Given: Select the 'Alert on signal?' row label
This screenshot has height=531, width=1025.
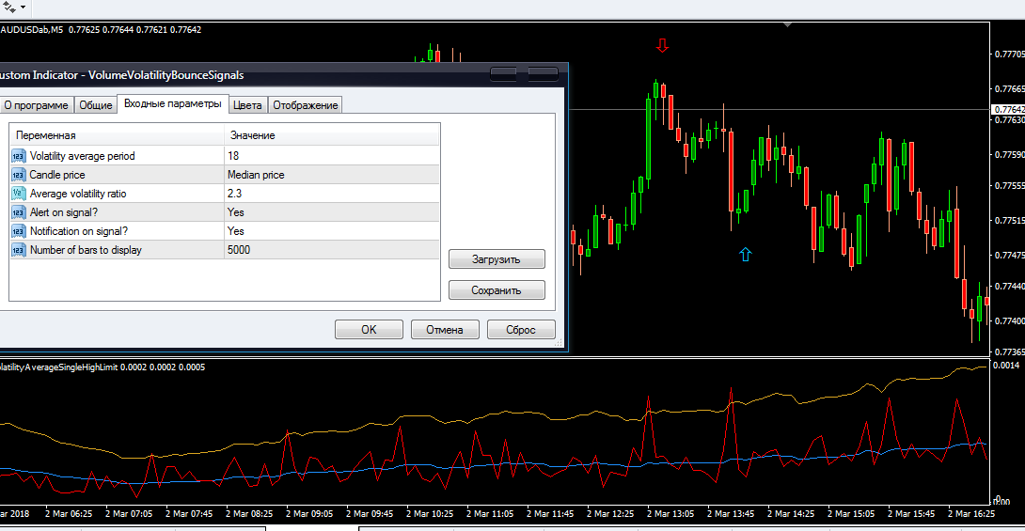Looking at the screenshot, I should coord(63,212).
